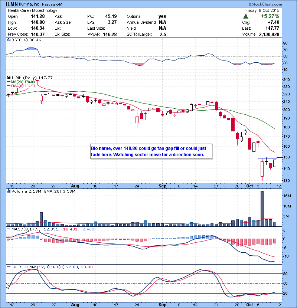
Task: Click the 200 label on the price axis
Action: click(x=286, y=109)
